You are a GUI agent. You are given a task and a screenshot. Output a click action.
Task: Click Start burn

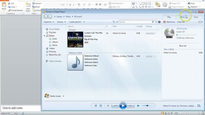click(169, 22)
